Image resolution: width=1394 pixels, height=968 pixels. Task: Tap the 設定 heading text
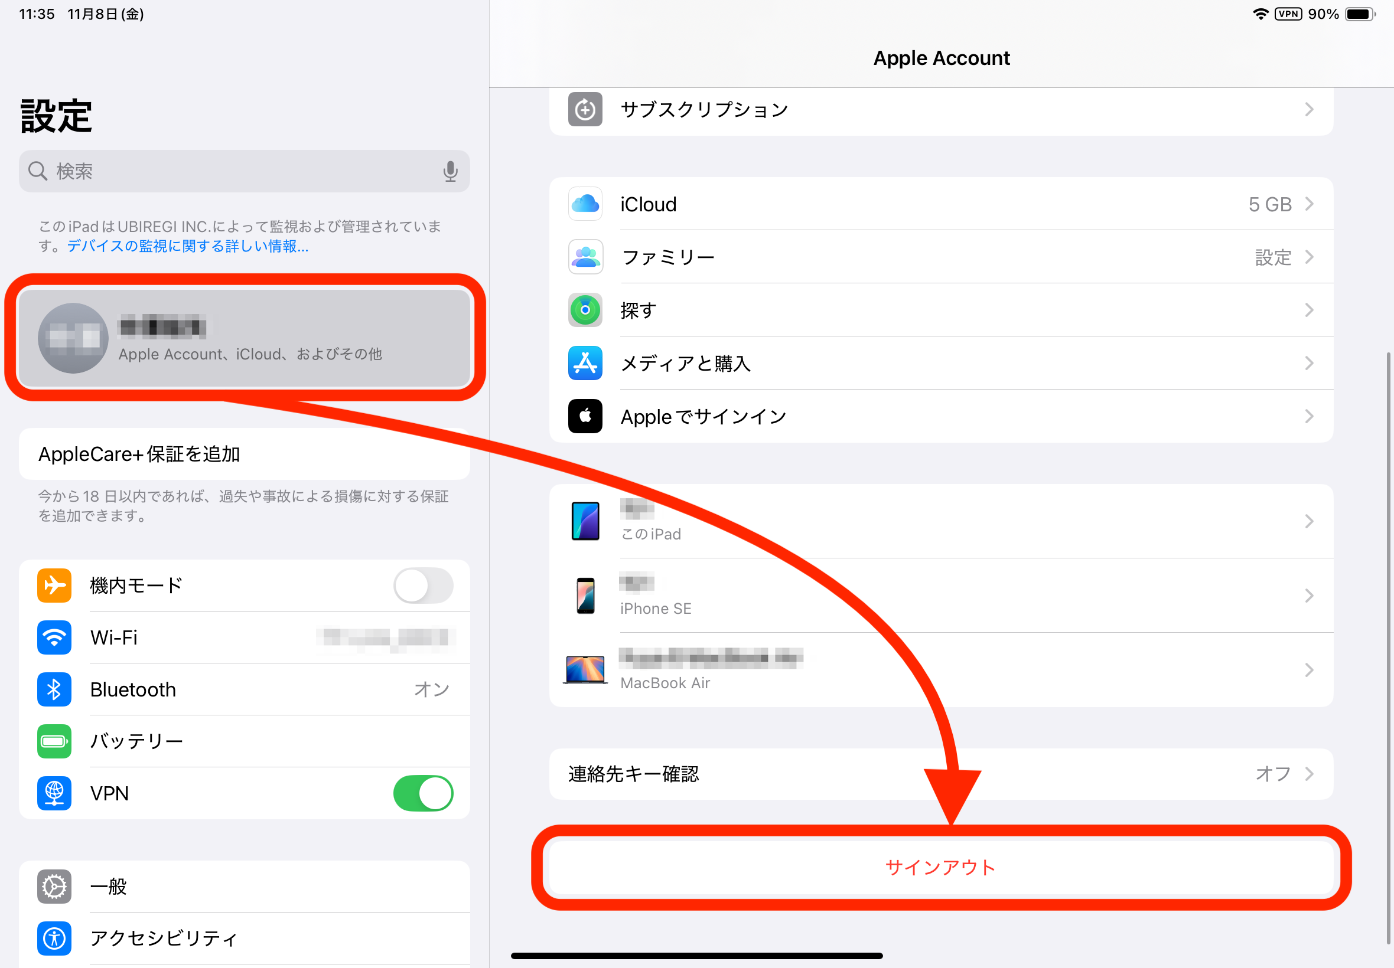pos(56,116)
